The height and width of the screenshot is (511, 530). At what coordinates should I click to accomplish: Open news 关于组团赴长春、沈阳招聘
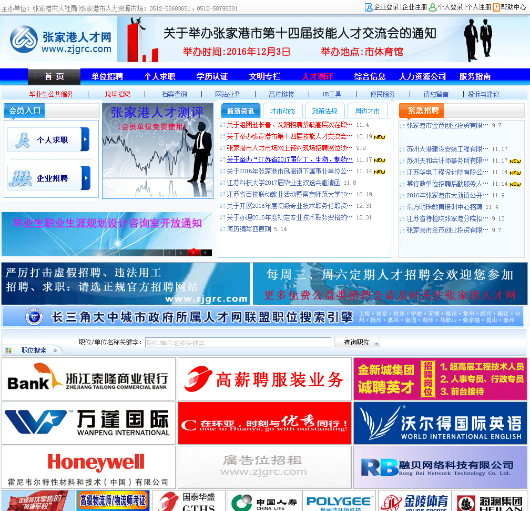(289, 125)
